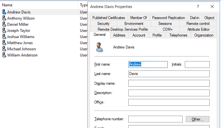Click into the Initials field
The height and width of the screenshot is (128, 221).
tap(197, 64)
